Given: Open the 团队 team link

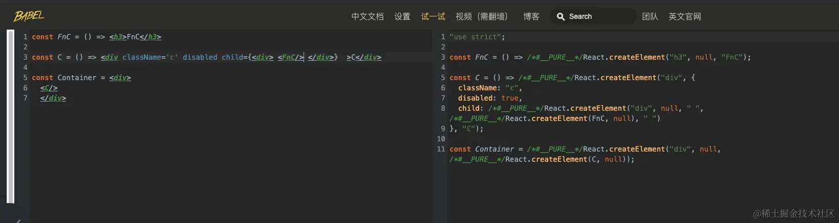Looking at the screenshot, I should coord(650,16).
